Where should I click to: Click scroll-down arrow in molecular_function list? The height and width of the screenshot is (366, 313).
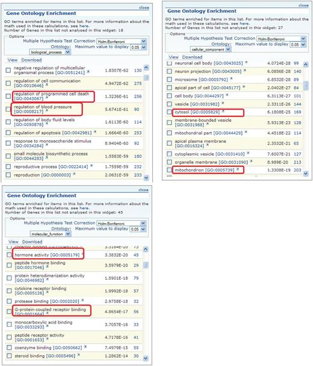point(146,358)
